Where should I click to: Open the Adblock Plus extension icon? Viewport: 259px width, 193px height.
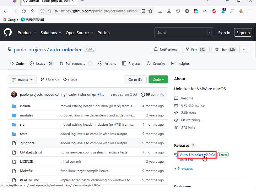coord(214,11)
